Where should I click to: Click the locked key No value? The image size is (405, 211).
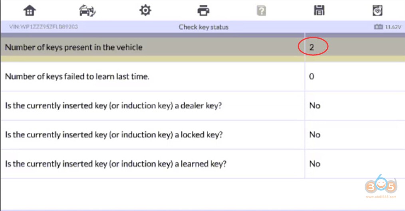315,135
